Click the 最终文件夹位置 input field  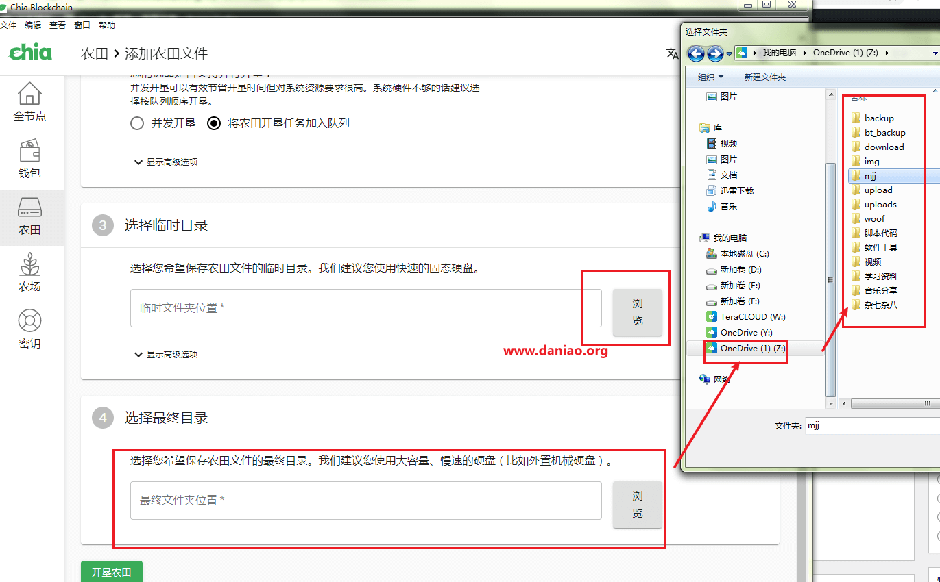[x=366, y=501]
